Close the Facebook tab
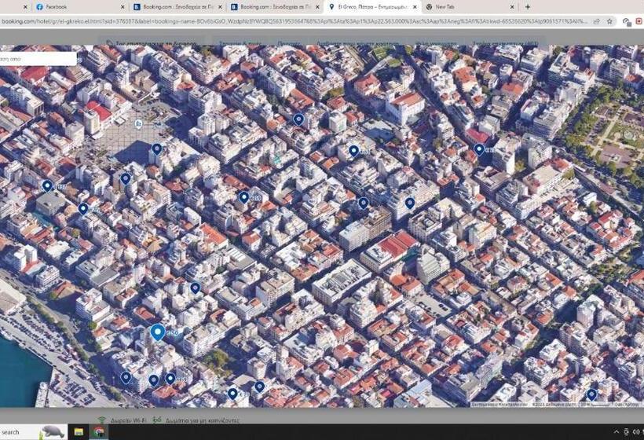 [123, 6]
